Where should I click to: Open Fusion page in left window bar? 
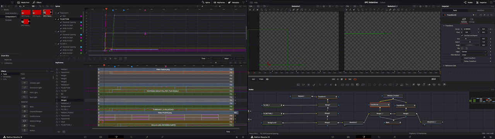click(116, 137)
